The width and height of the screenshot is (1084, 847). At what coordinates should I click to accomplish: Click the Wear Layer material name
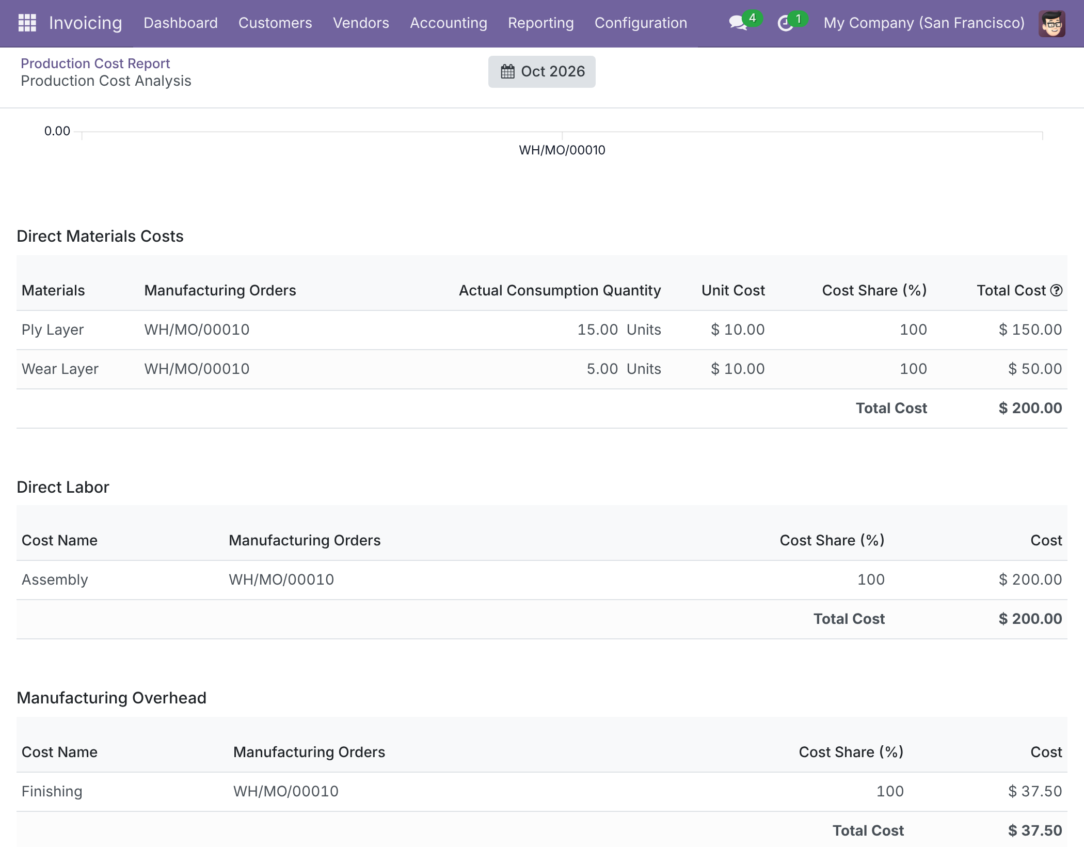pyautogui.click(x=60, y=369)
